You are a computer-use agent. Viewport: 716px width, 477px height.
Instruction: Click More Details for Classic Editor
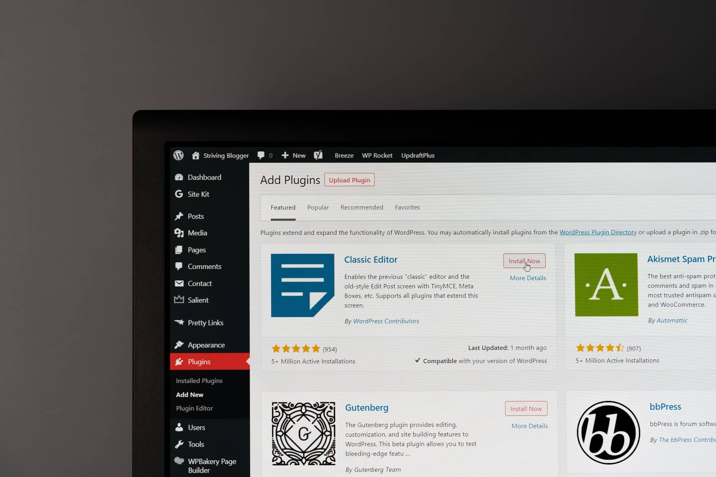(x=527, y=277)
